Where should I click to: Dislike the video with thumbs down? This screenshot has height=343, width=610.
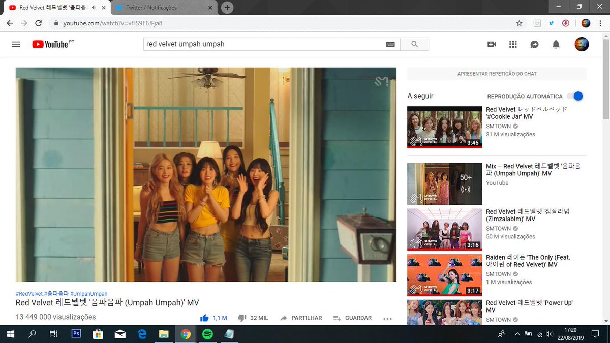[x=242, y=318]
